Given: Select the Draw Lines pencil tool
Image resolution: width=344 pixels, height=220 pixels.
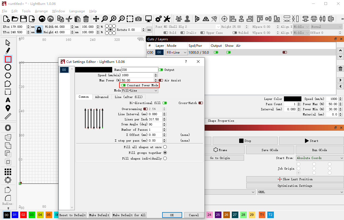Looking at the screenshot, I should pyautogui.click(x=8, y=51).
